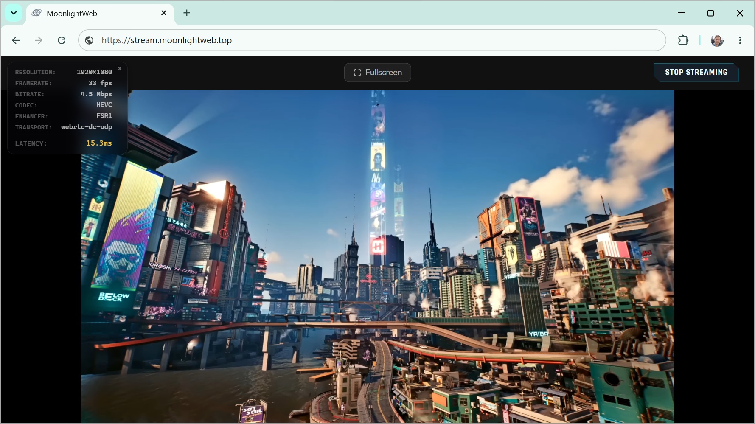This screenshot has width=755, height=424.
Task: Click the 33 fps framerate value
Action: coord(100,83)
